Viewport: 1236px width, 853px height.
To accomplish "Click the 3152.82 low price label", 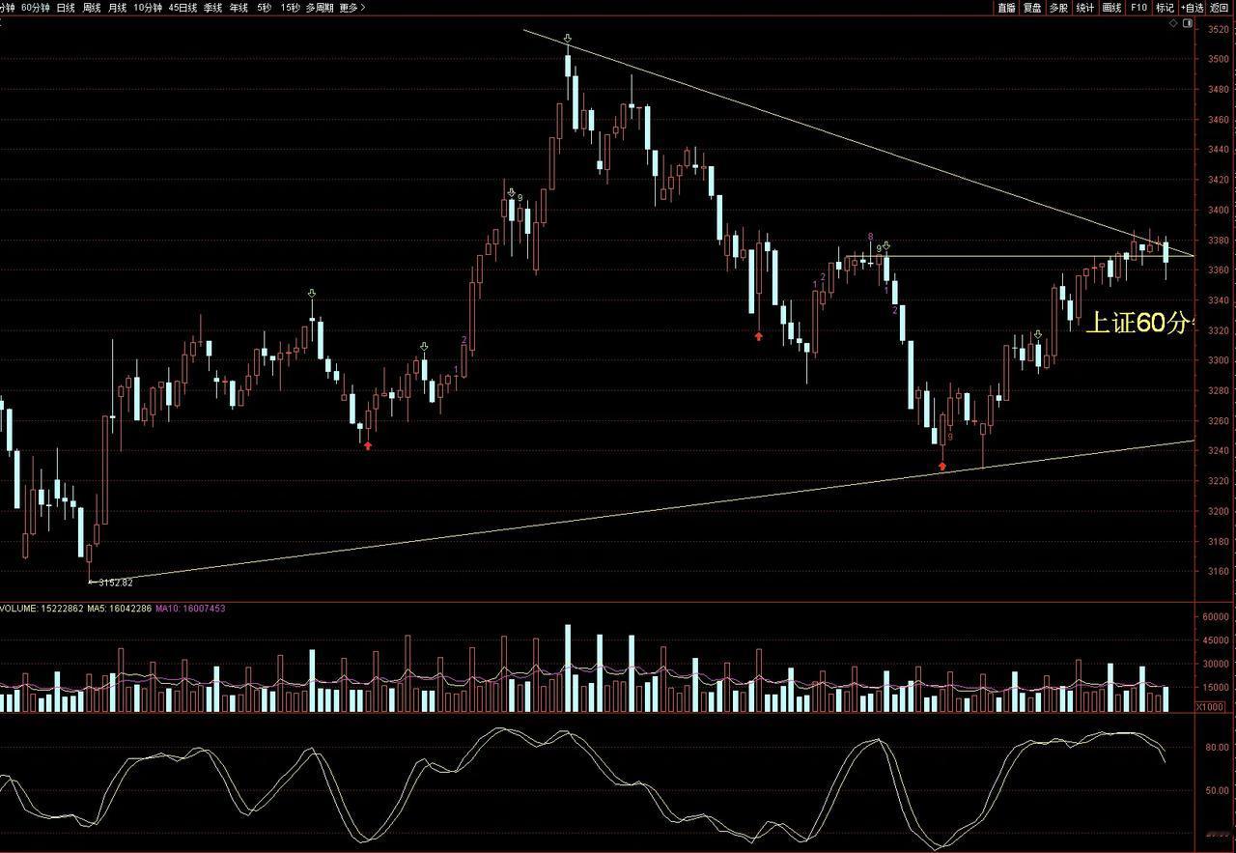I will 116,583.
